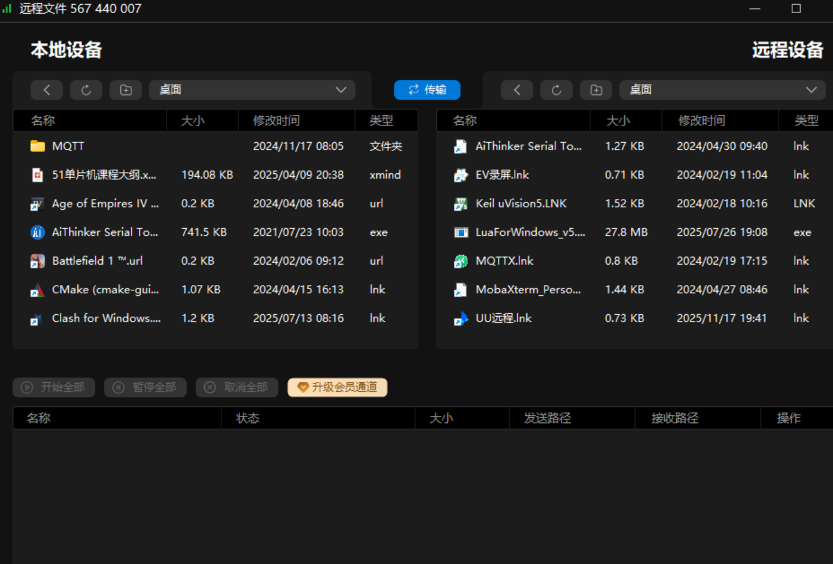Screen dimensions: 833x564
Task: Refresh the remote device file list
Action: coord(557,90)
